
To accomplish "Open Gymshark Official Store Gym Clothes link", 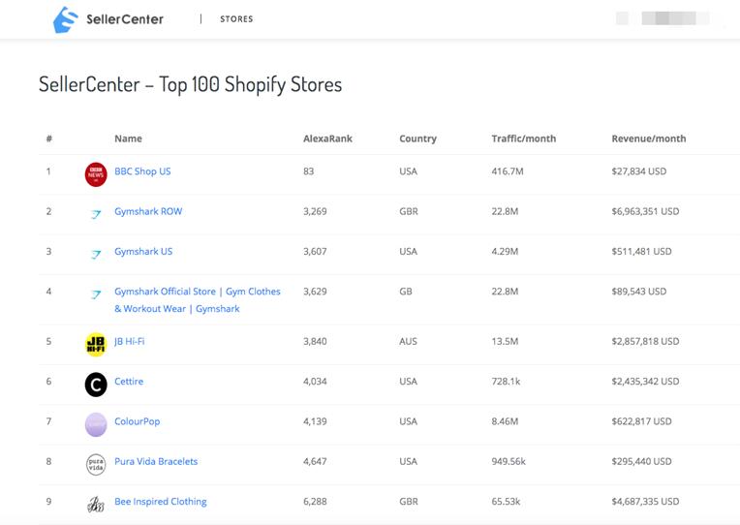I will coord(198,300).
